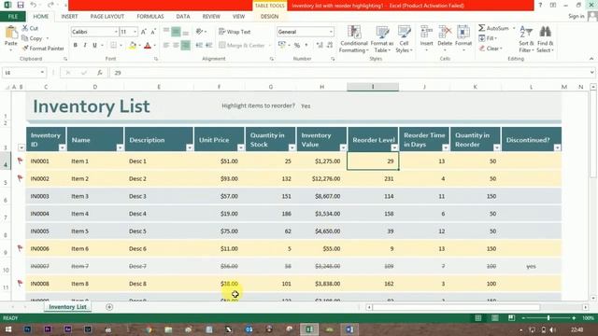Open Sort & Filter menu

point(526,39)
